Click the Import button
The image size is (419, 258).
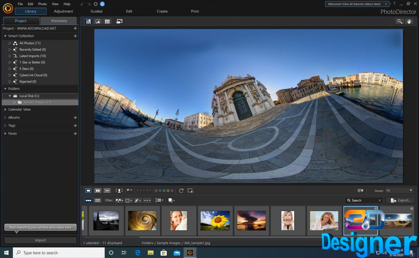(x=41, y=240)
